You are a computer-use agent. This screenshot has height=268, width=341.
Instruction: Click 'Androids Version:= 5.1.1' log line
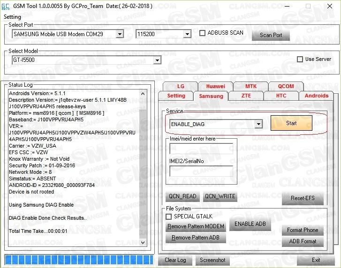tap(37, 93)
